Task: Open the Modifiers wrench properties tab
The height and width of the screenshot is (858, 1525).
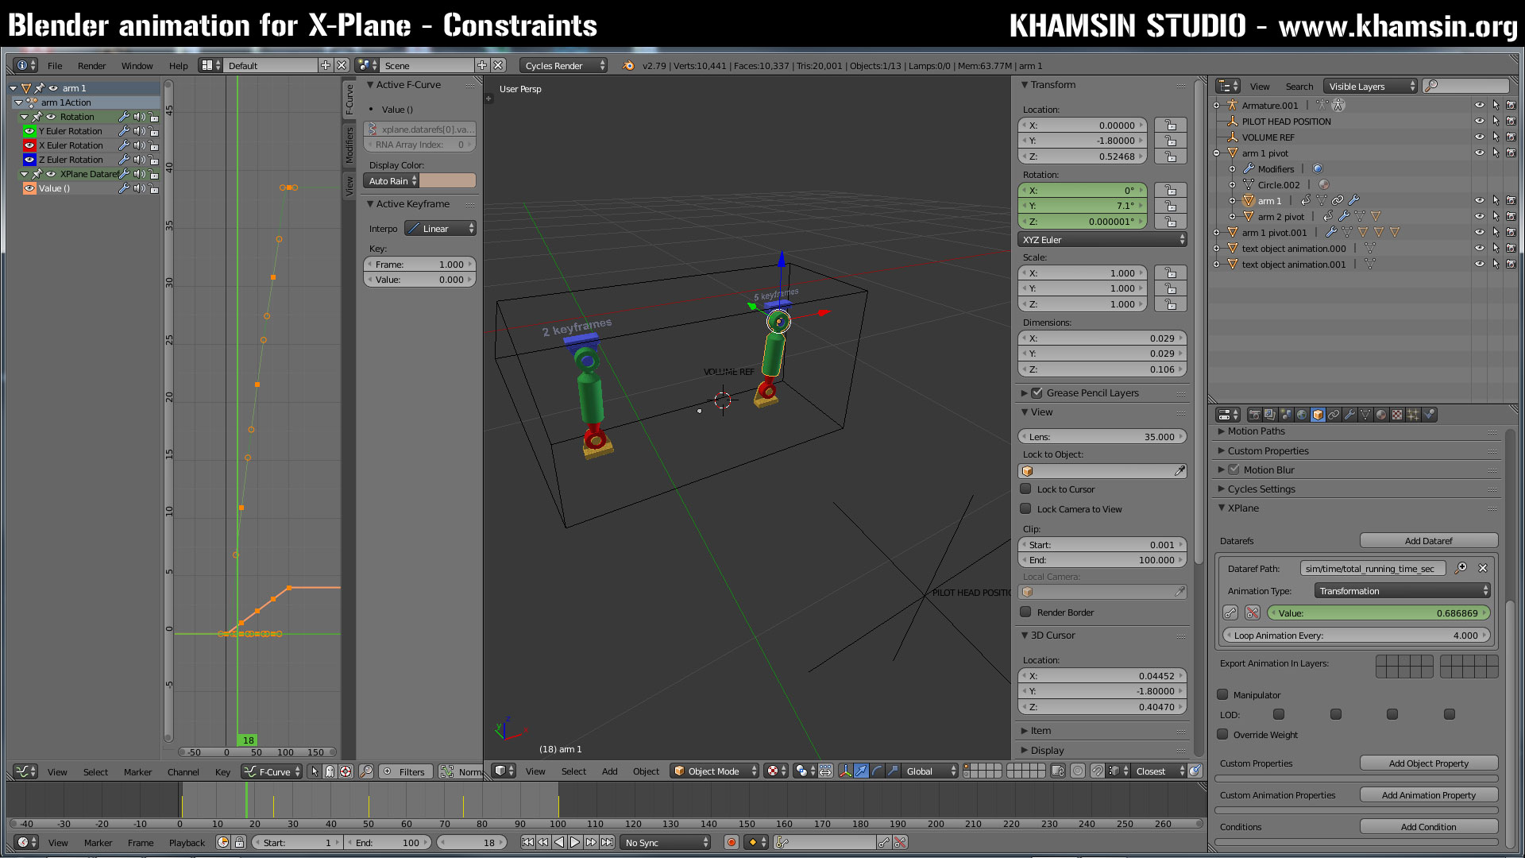Action: click(1349, 415)
